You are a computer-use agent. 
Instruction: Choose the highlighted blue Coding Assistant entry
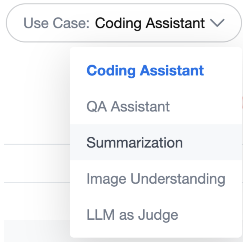click(x=145, y=71)
